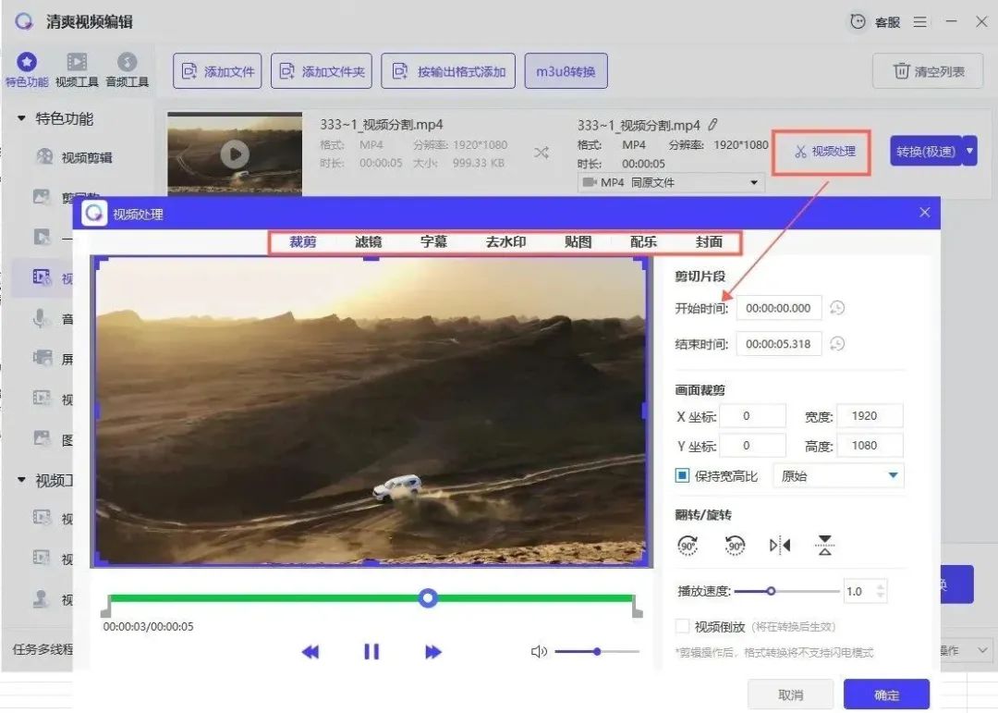Click edit pencil icon beside output filename
Image resolution: width=998 pixels, height=713 pixels.
712,125
